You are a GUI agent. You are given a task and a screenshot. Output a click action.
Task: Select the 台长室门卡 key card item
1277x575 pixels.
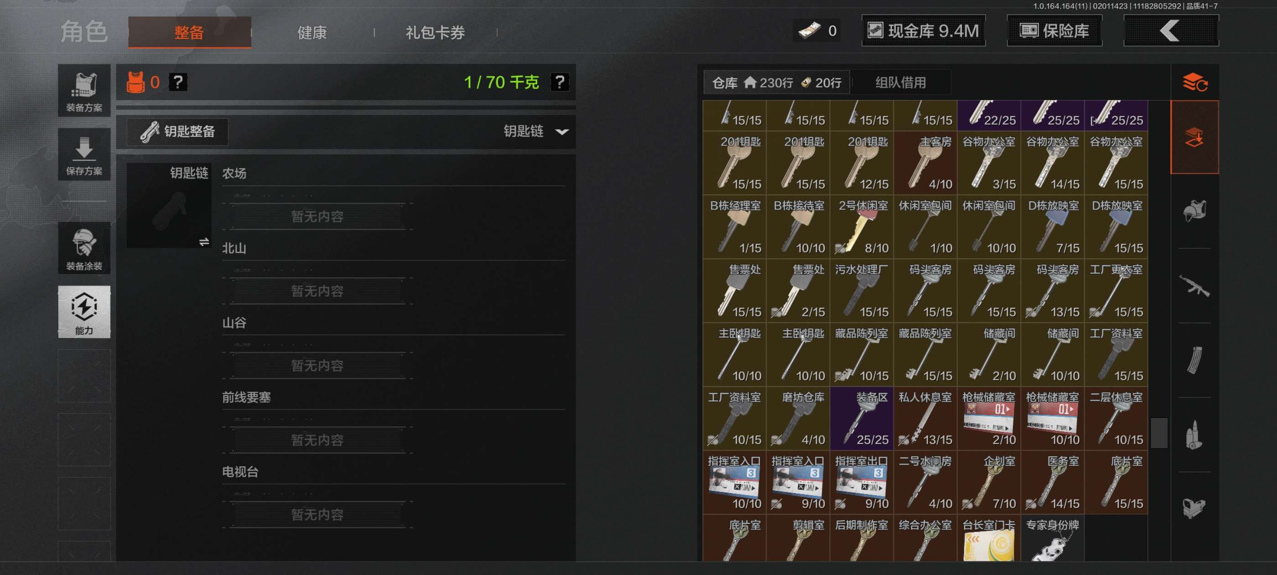pos(989,538)
